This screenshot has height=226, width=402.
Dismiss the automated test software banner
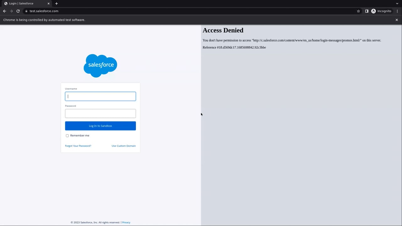(397, 20)
